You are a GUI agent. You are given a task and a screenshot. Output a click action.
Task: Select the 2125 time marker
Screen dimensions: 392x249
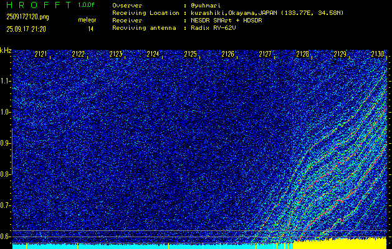coord(191,54)
